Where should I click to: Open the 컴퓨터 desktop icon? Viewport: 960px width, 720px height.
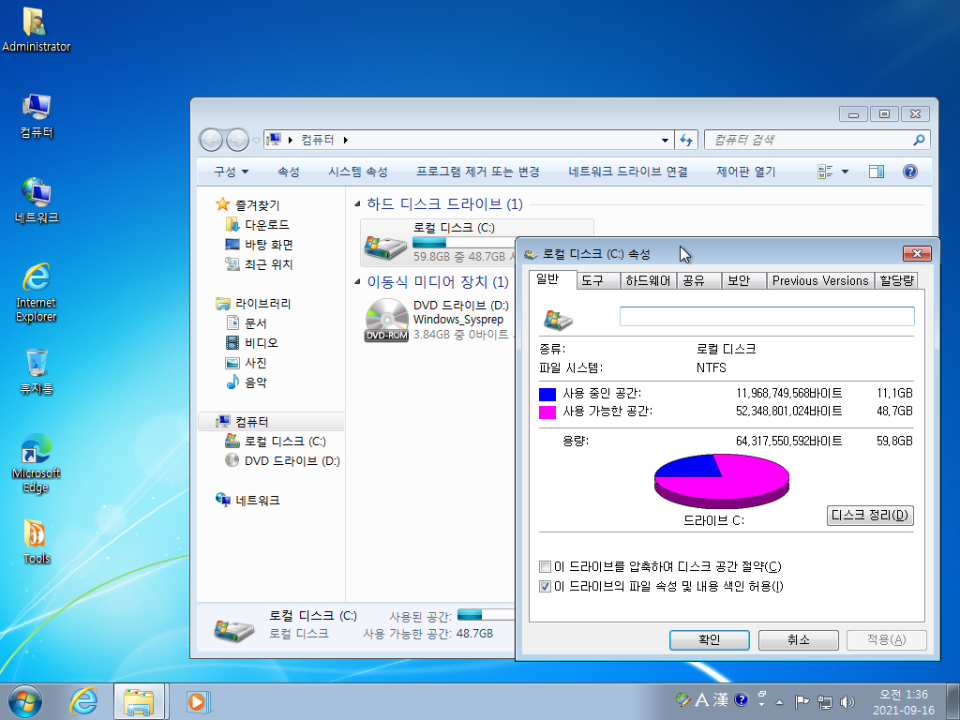[x=37, y=115]
